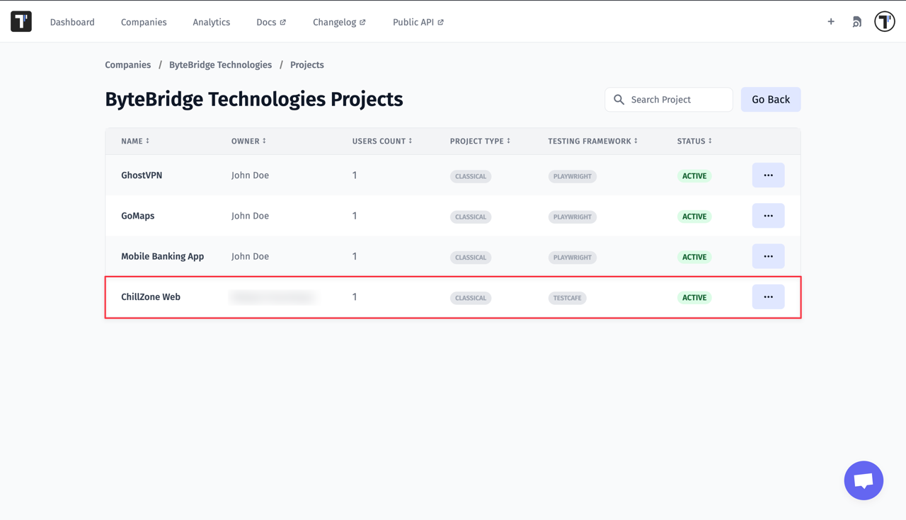Screen dimensions: 906x520
Task: Open the Companies breadcrumb link
Action: click(x=127, y=64)
